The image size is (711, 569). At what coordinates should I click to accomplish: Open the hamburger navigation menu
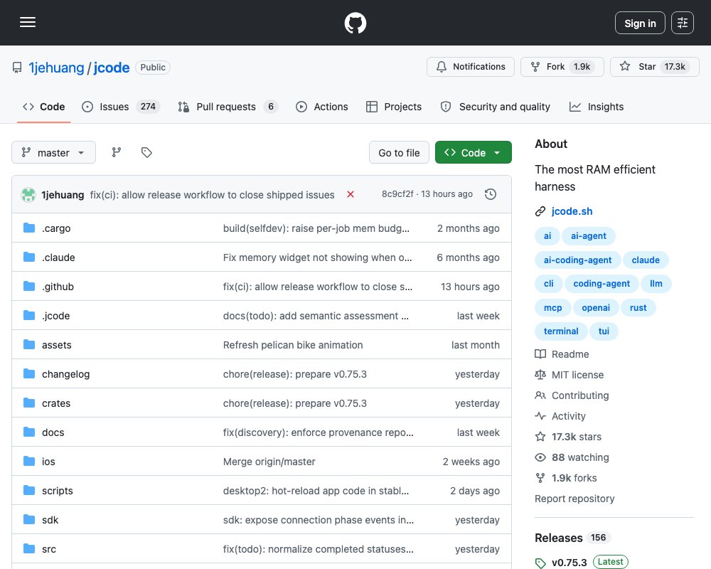coord(28,22)
